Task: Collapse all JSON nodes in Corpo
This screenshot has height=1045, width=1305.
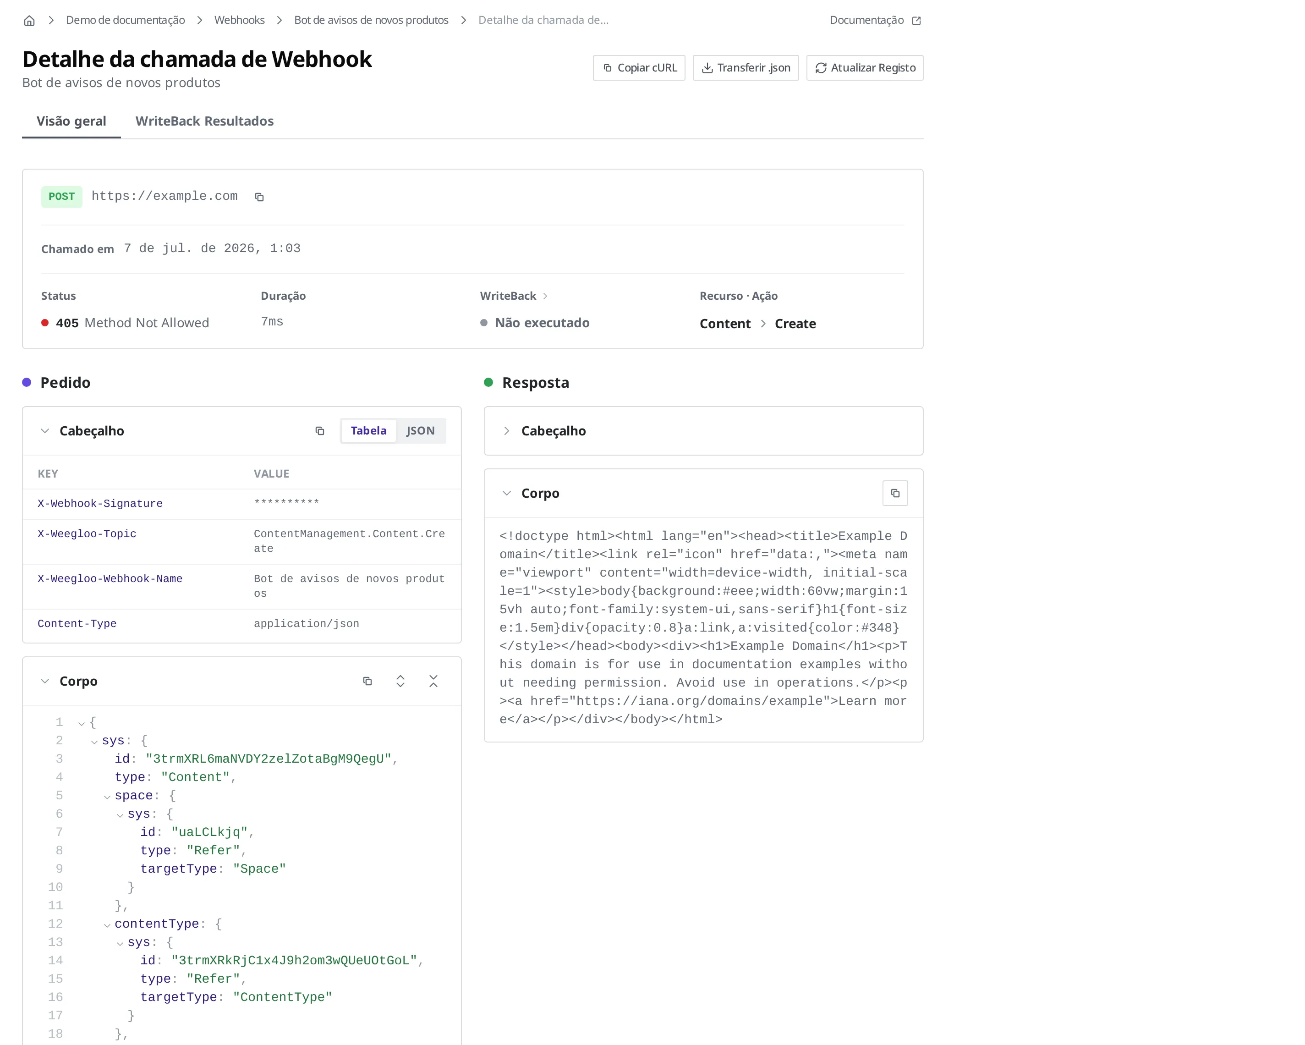Action: click(433, 681)
